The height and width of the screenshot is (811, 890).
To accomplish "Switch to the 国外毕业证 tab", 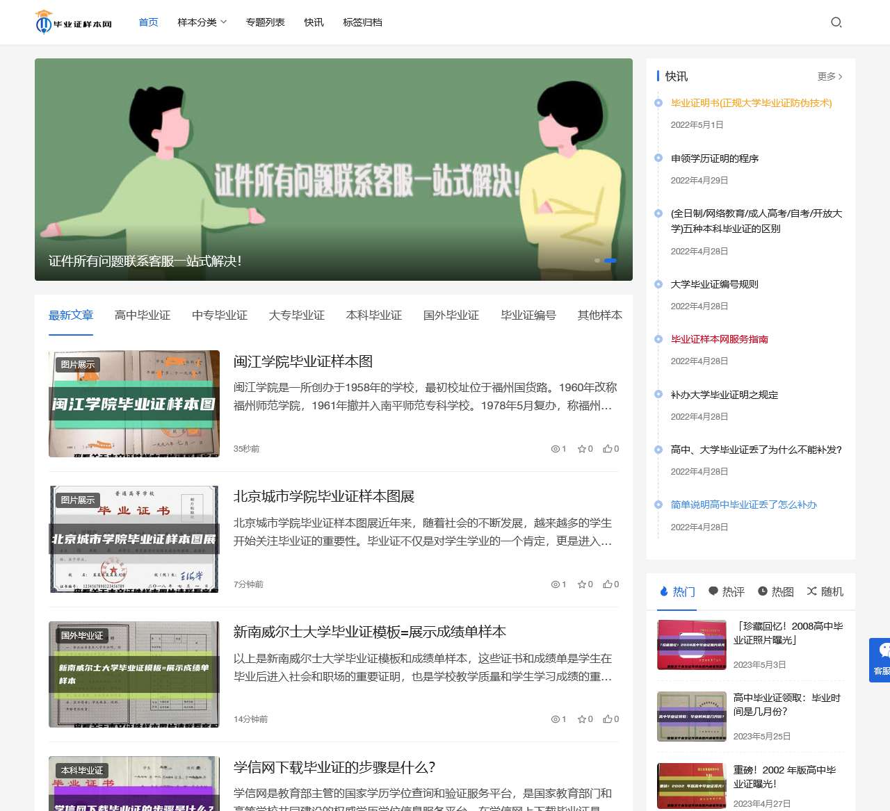I will coord(451,316).
